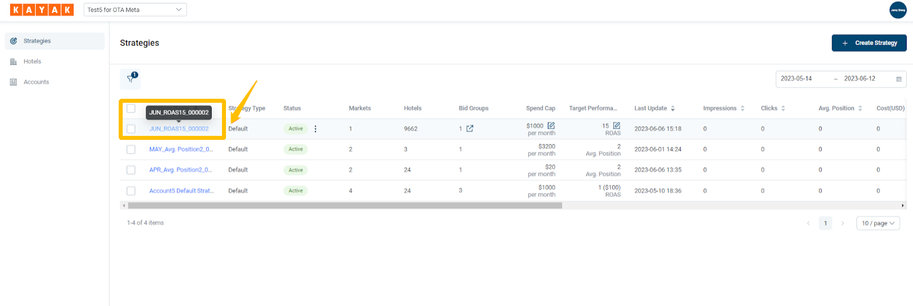Viewport: 913px width, 306px height.
Task: Click the start date 2023-05-14 field
Action: pos(797,79)
